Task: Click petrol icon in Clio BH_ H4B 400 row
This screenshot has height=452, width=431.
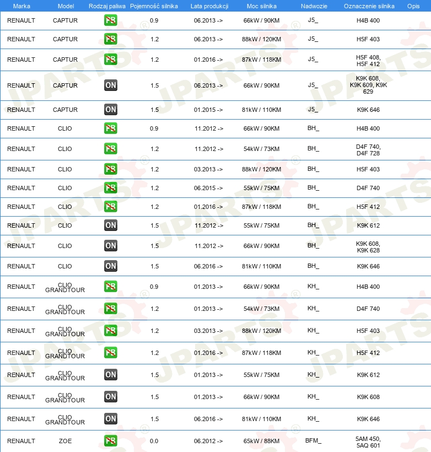Action: point(111,128)
